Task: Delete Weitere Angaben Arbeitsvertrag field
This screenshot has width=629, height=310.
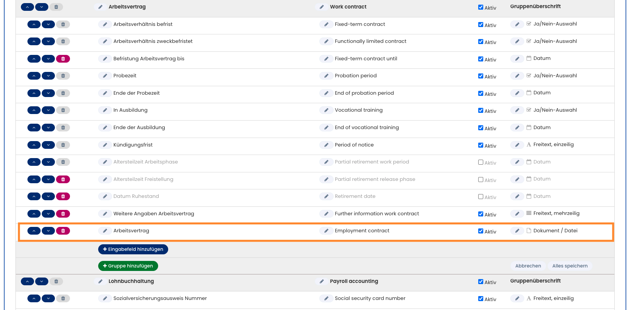Action: tap(63, 214)
